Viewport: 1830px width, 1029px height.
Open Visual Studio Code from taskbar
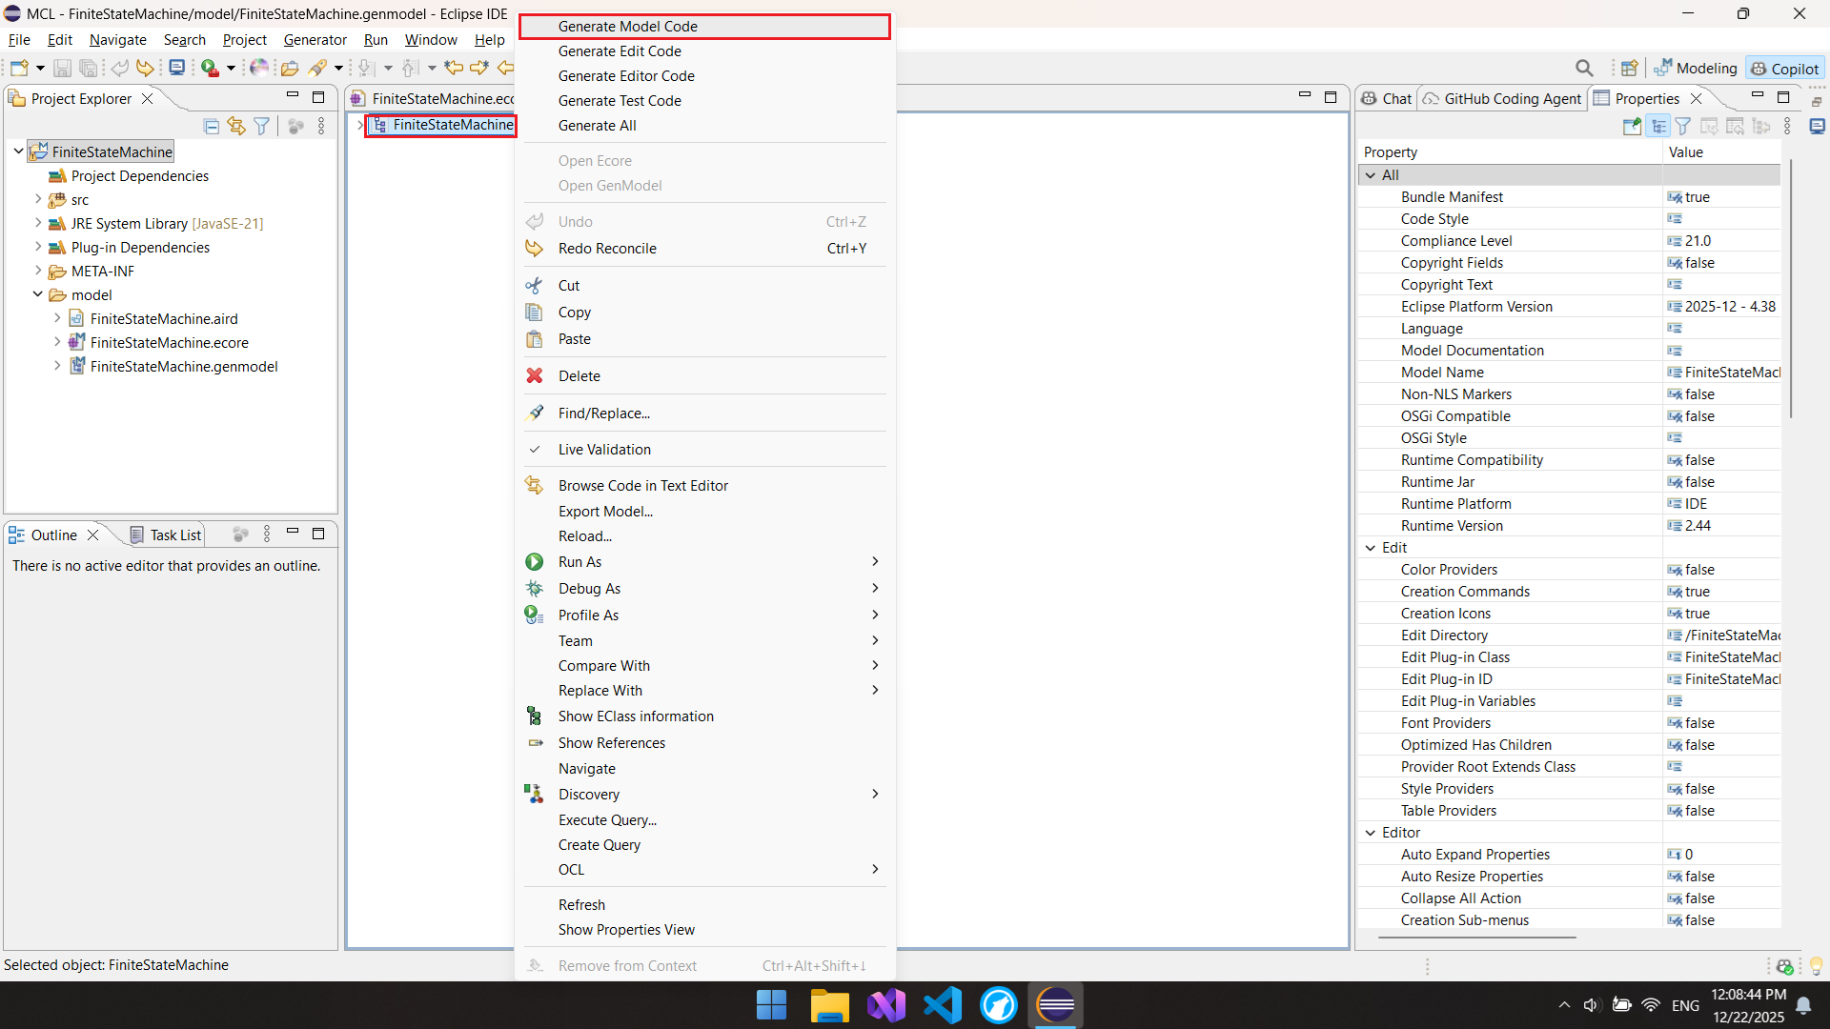point(942,1005)
